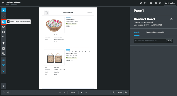Click the Search by Name or ID field
Image resolution: width=177 pixels, height=96 pixels.
[x=153, y=41]
